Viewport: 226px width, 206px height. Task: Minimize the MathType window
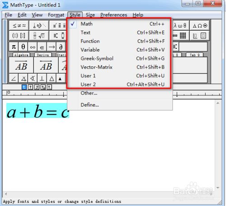point(187,3)
